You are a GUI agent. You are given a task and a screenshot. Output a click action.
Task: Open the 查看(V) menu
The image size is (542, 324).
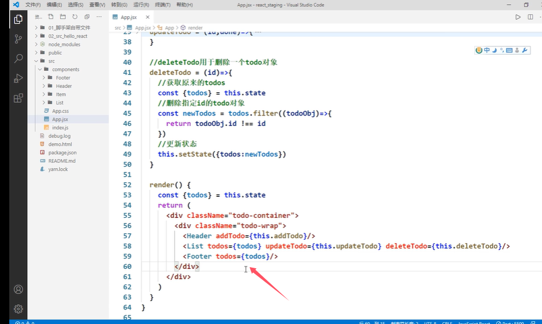pyautogui.click(x=97, y=5)
